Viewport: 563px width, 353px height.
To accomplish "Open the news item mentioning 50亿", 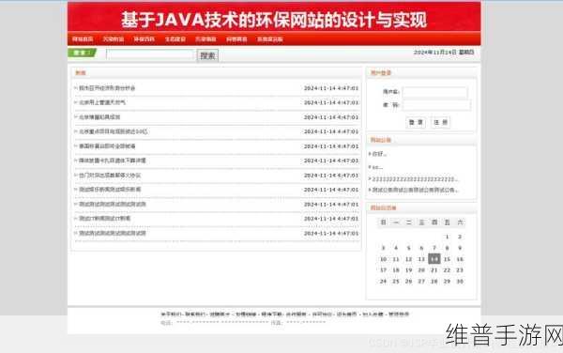I will pos(114,131).
